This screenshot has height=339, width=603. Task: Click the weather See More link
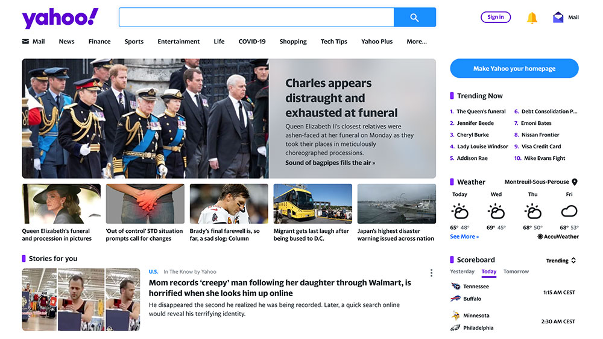464,236
